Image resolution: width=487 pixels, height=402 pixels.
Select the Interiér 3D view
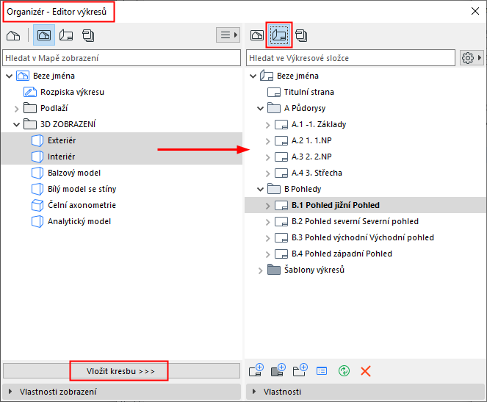61,157
